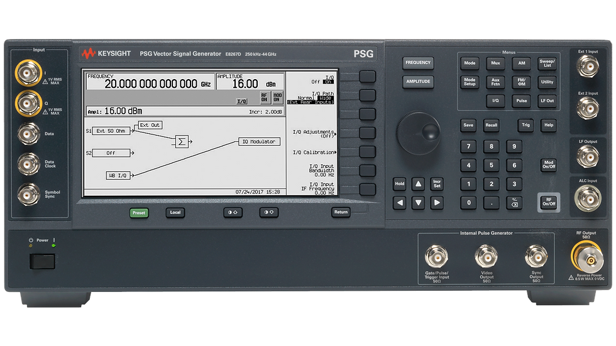The height and width of the screenshot is (346, 616).
Task: Push softkey next to I/Q Input IF Frequency
Action: point(367,190)
